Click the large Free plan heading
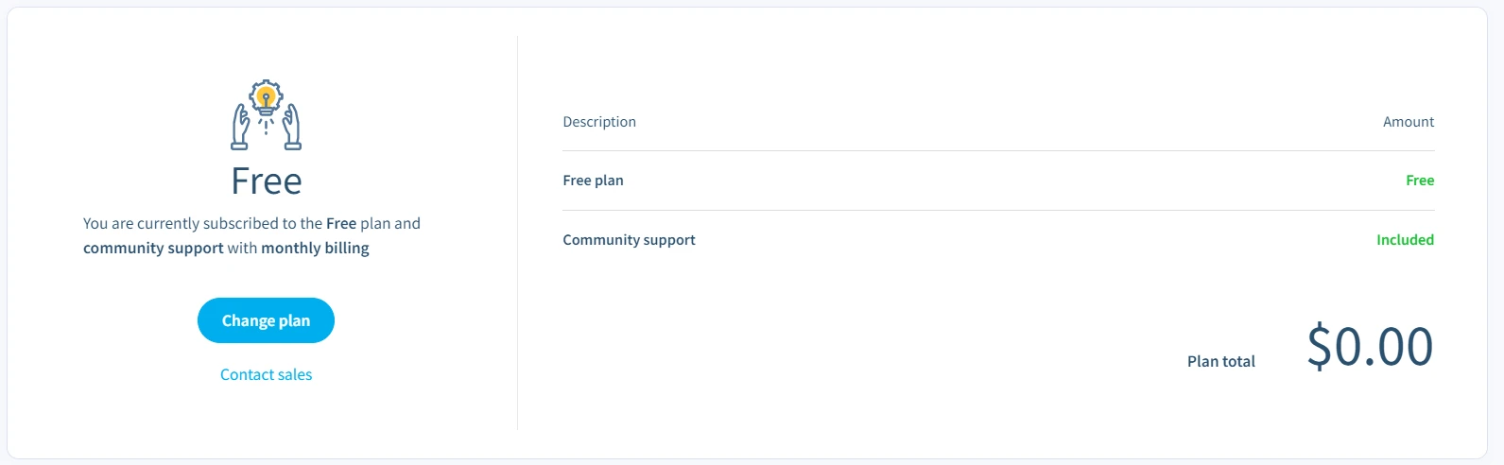1504x465 pixels. tap(267, 181)
